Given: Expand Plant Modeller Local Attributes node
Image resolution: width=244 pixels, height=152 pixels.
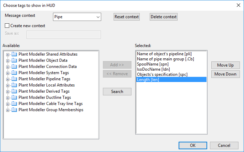Looking at the screenshot, I should 8,85.
